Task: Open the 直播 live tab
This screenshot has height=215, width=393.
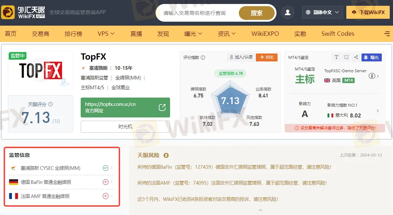Action: coord(136,34)
